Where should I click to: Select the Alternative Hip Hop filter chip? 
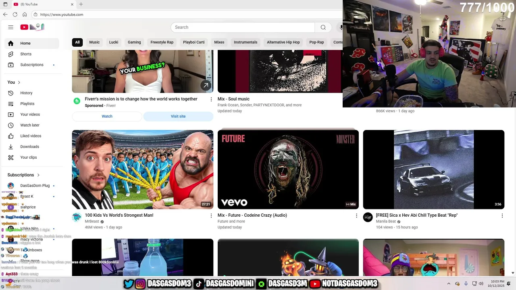click(x=283, y=42)
